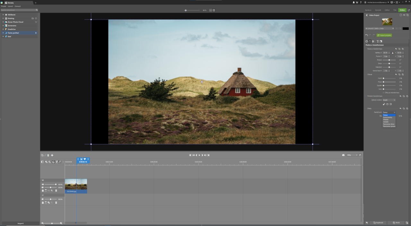This screenshot has width=411, height=226.
Task: Open the Projekt menu
Action: pyautogui.click(x=3, y=6)
